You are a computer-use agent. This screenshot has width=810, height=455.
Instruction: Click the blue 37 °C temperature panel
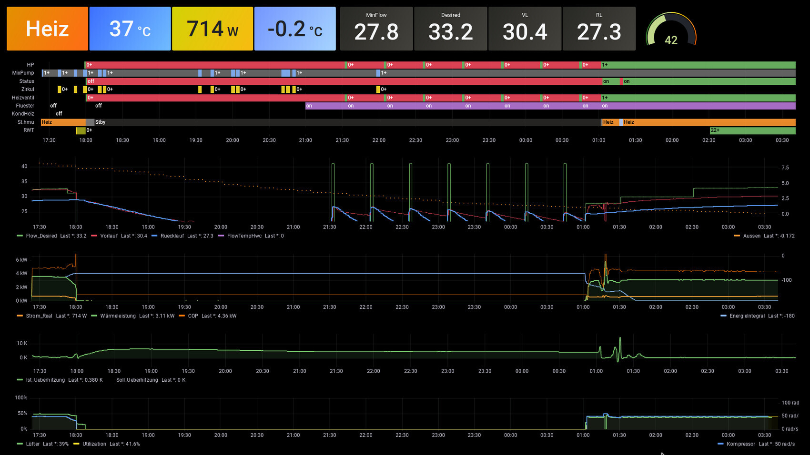coord(130,29)
